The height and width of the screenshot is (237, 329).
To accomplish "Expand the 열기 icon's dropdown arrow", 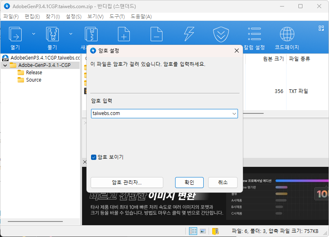I will (x=33, y=34).
